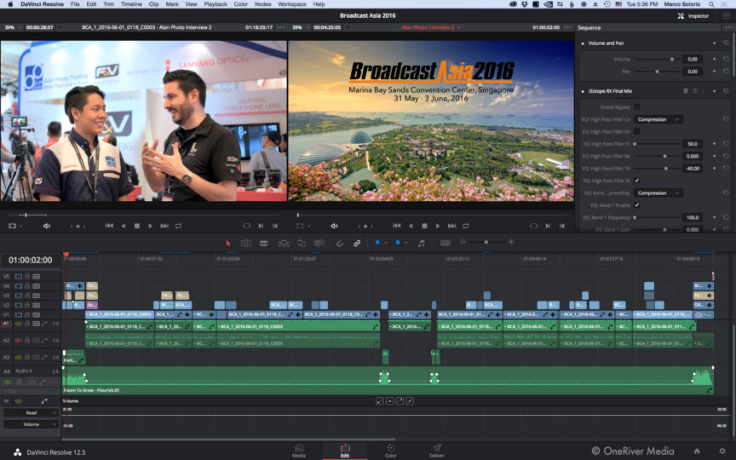Open the Playback menu
The image size is (736, 460).
pyautogui.click(x=216, y=3)
